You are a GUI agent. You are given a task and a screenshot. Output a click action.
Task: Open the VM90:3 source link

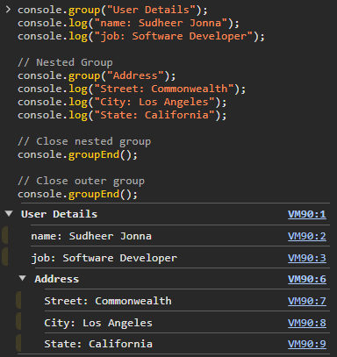click(x=307, y=258)
